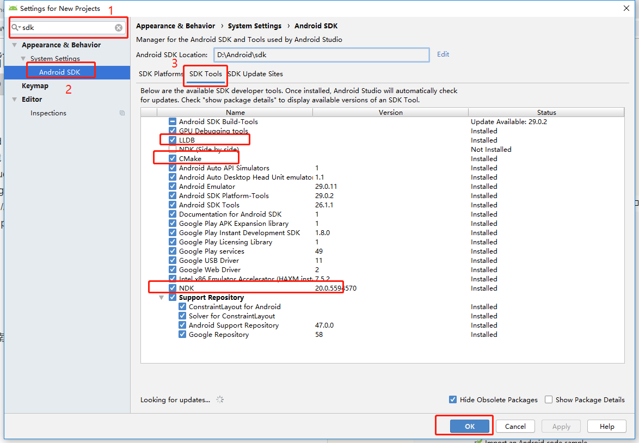This screenshot has height=443, width=639.
Task: Click Update Available: 29.0.2 status text
Action: click(x=509, y=122)
